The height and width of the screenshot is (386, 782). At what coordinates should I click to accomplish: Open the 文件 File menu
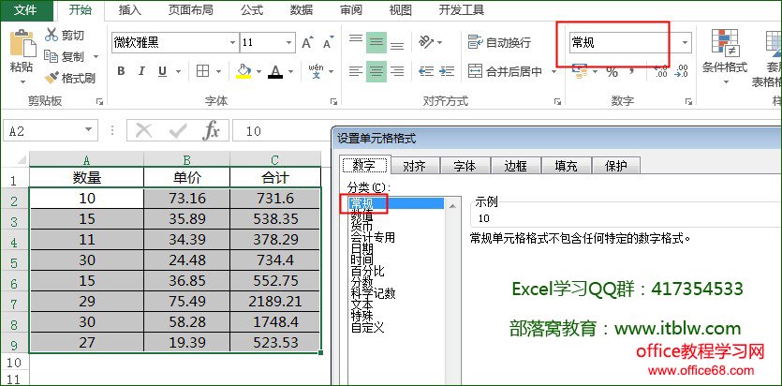[27, 10]
